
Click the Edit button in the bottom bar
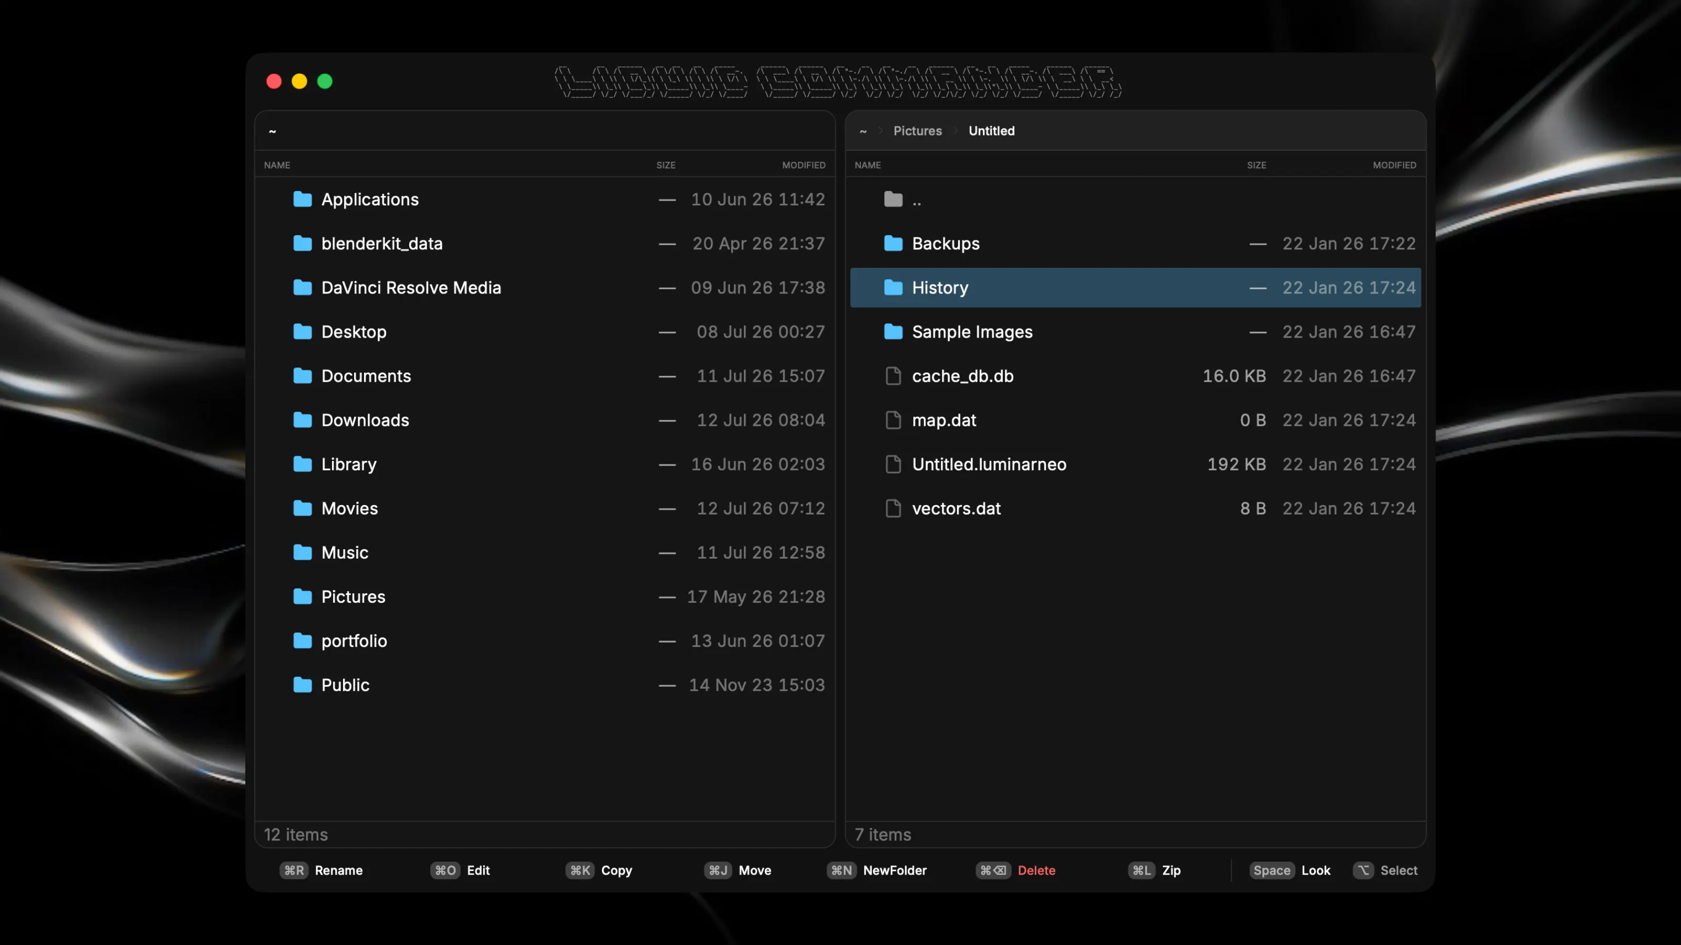(460, 870)
